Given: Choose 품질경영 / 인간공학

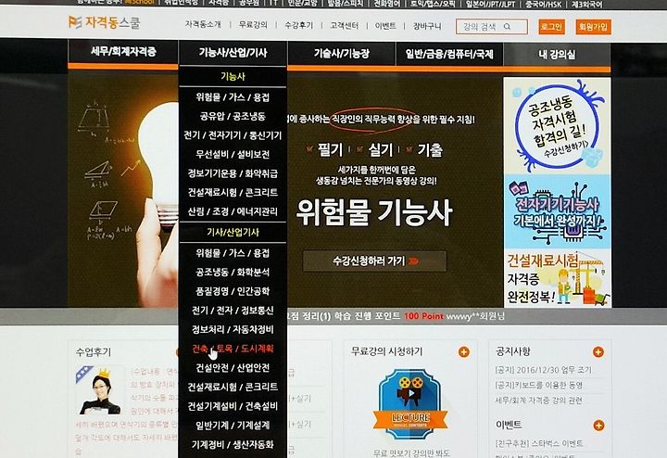Looking at the screenshot, I should 233,291.
